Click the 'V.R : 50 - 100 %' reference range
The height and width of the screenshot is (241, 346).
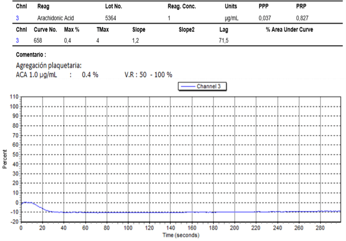(148, 75)
